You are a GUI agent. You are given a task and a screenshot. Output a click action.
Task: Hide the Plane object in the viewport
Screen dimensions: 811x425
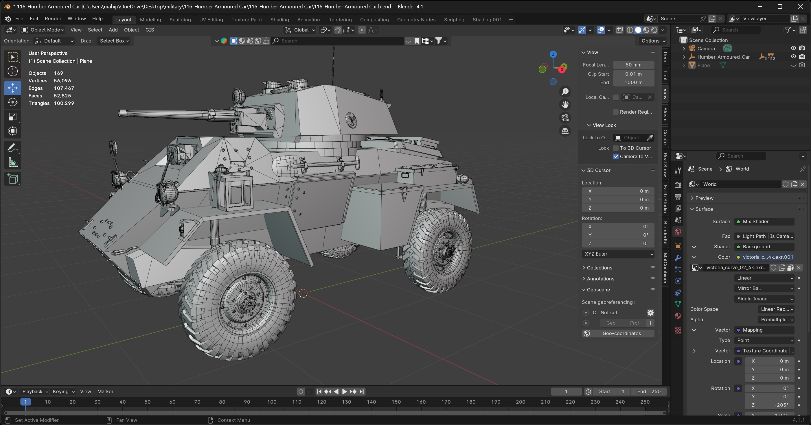(x=793, y=65)
